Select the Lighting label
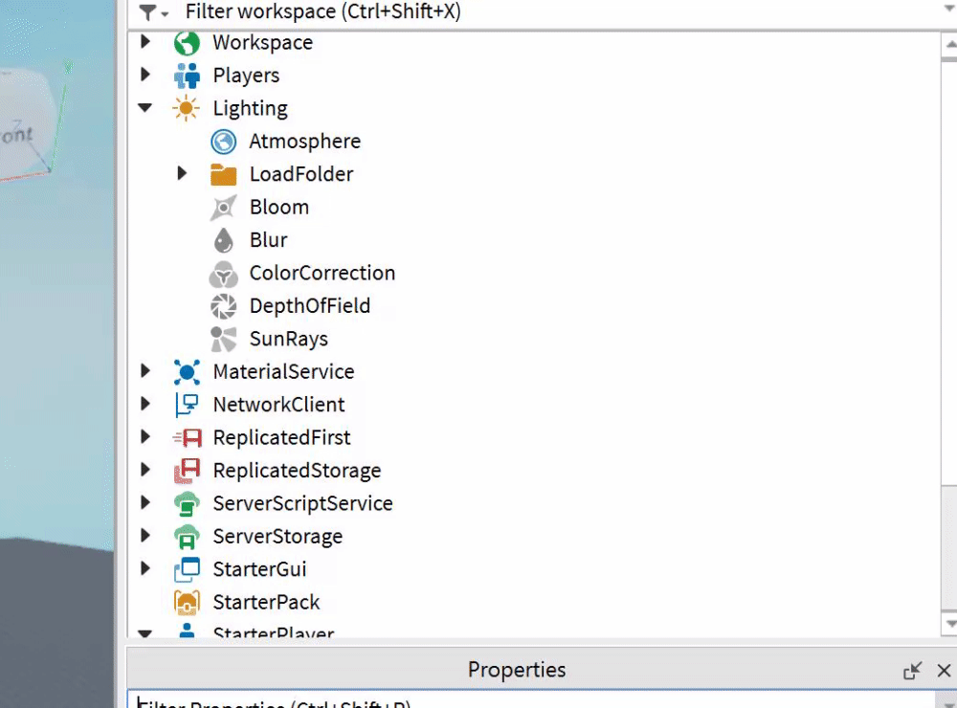This screenshot has height=708, width=957. pyautogui.click(x=250, y=109)
